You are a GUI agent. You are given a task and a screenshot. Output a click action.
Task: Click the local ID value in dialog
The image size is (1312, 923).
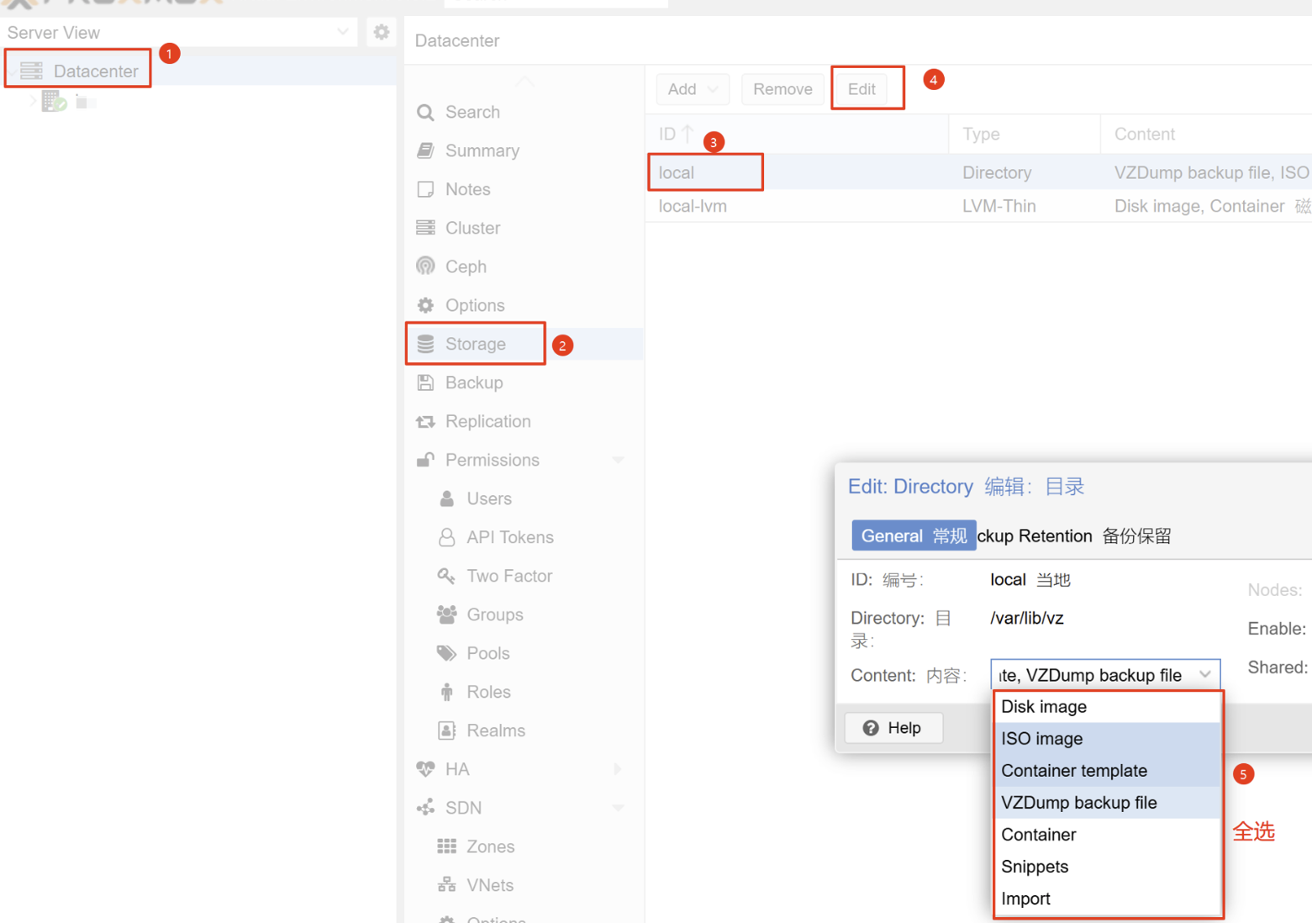(1008, 579)
